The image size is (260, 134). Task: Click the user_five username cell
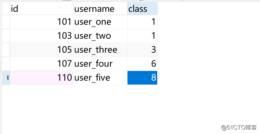tap(100, 78)
